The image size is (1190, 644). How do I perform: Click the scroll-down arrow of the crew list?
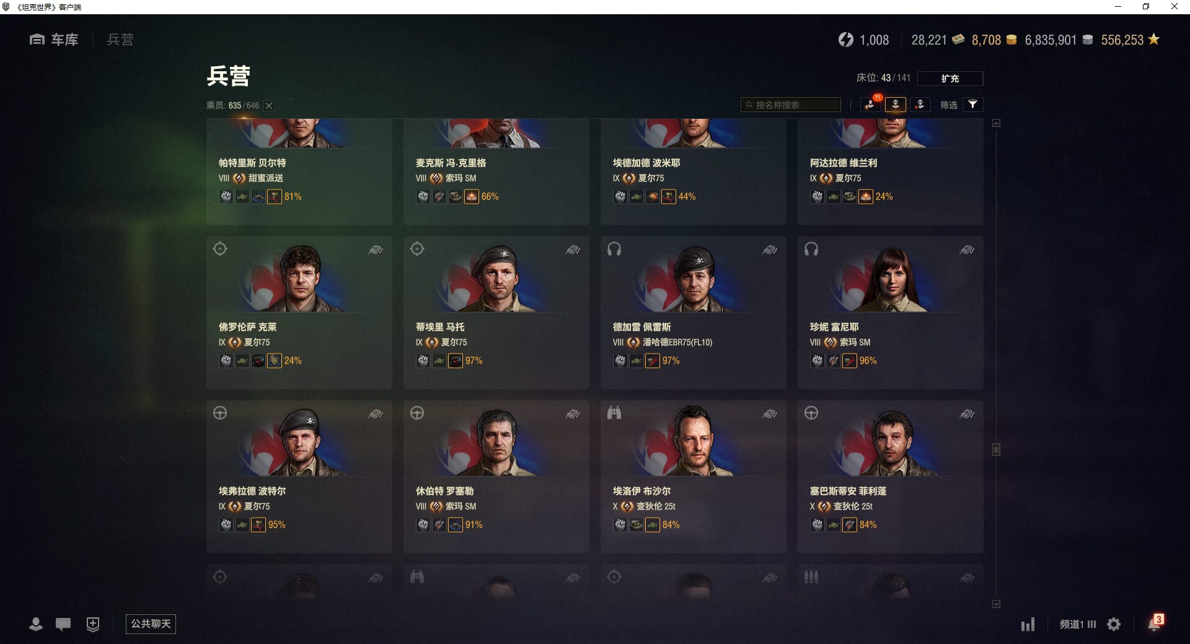[x=996, y=604]
